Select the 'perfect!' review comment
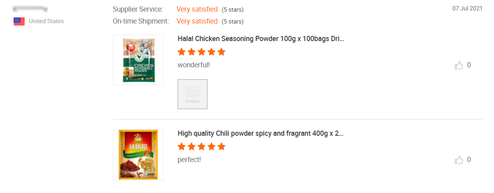The height and width of the screenshot is (193, 494). tap(189, 160)
